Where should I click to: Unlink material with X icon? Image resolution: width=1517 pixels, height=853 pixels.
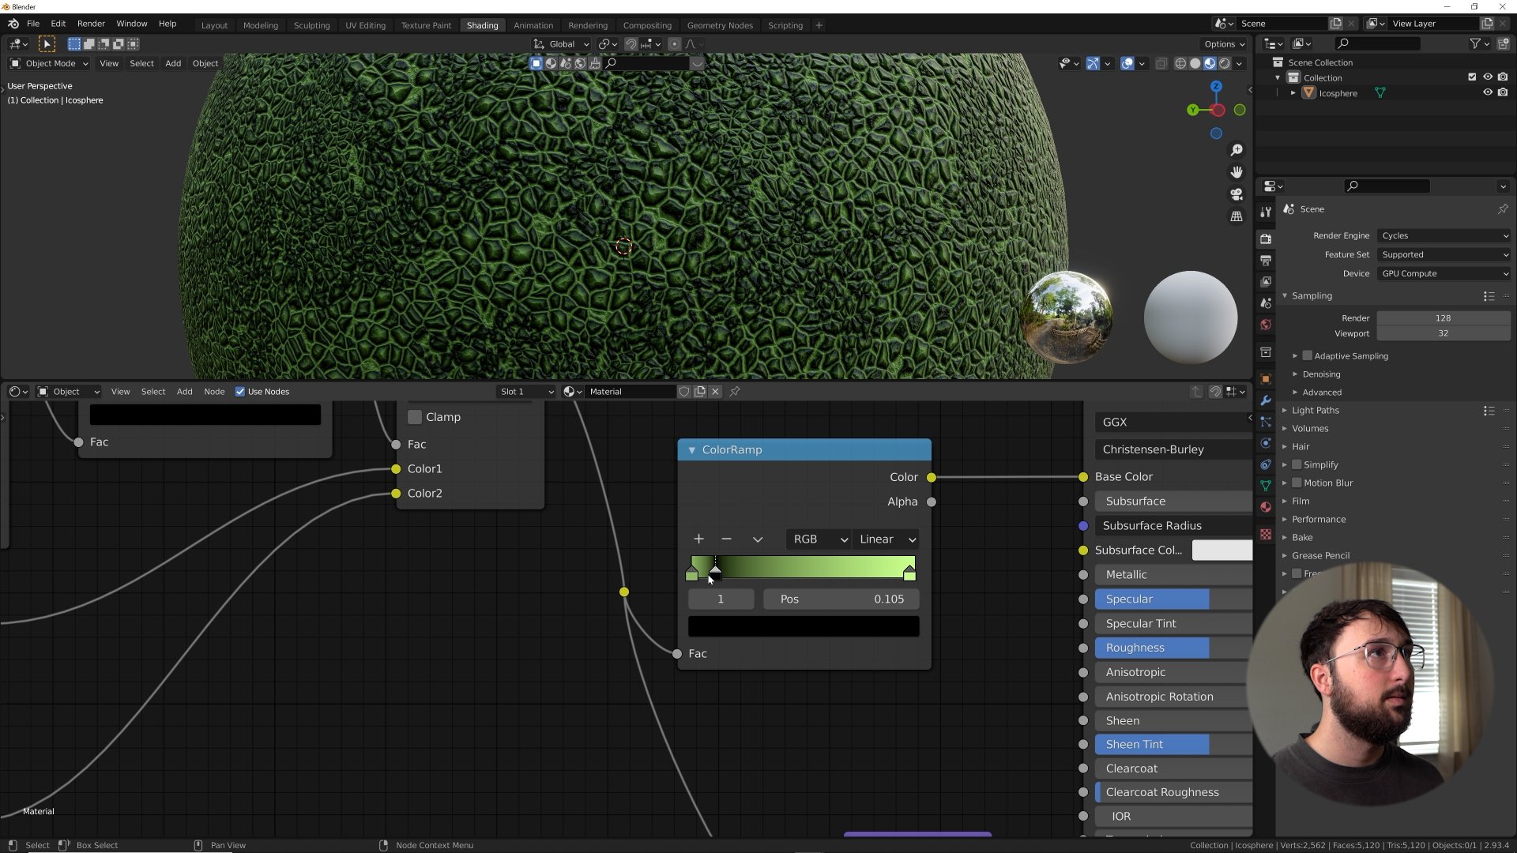(715, 392)
